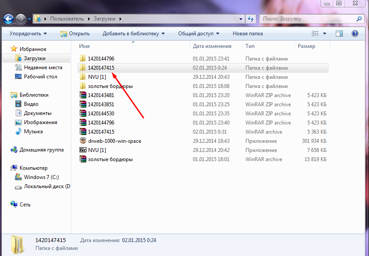This screenshot has width=369, height=256.
Task: Open the recent pages history dropdown
Action: coord(29,19)
